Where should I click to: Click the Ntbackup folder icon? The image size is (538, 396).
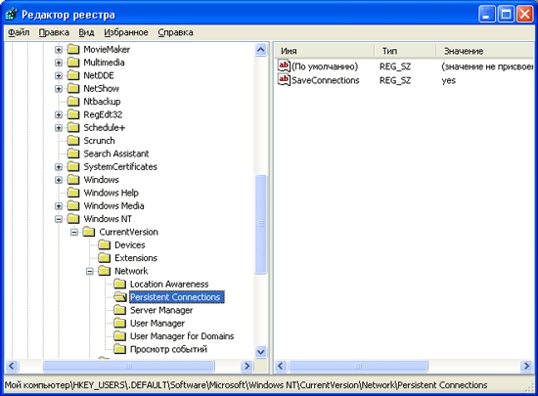coord(73,101)
